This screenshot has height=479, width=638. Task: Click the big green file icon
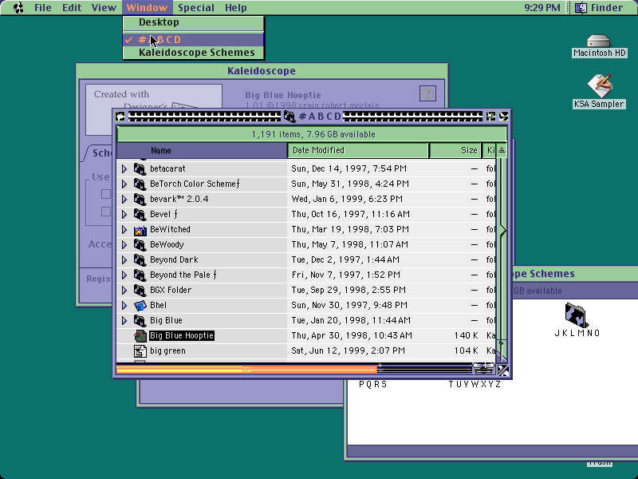[x=140, y=350]
